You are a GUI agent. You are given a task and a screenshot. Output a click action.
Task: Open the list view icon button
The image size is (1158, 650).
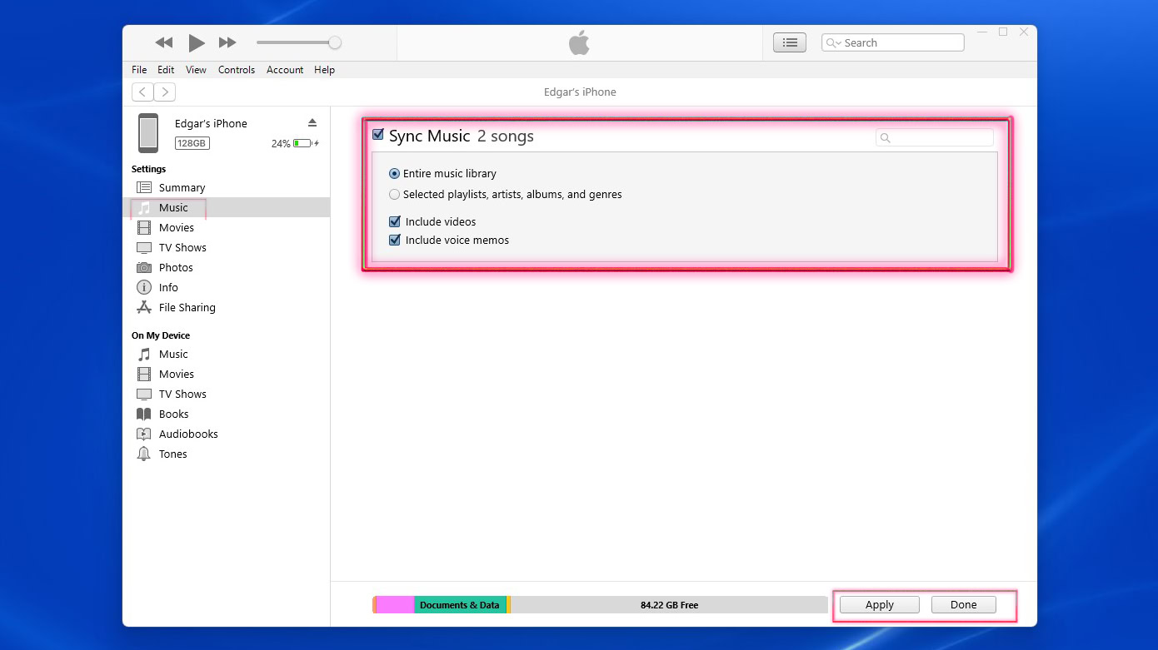click(x=789, y=42)
